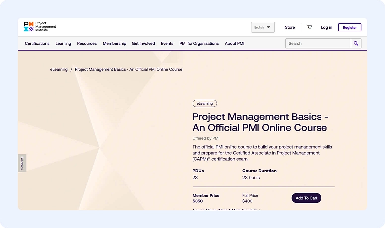The image size is (385, 228).
Task: Click Log in
Action: pos(326,27)
